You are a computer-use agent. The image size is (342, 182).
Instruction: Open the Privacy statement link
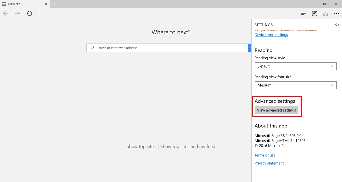click(x=269, y=163)
